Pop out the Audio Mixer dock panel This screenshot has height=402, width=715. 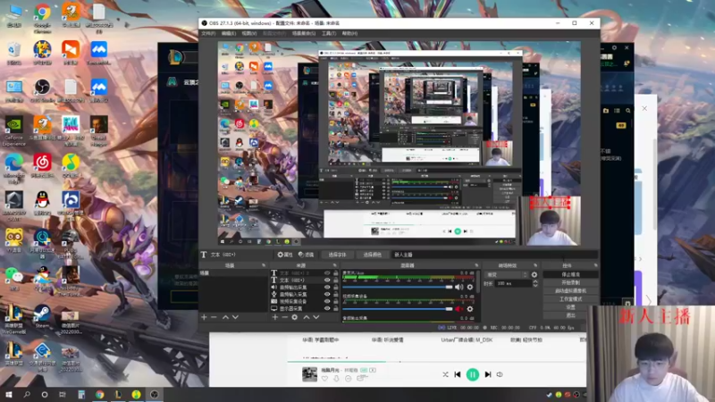coord(477,265)
